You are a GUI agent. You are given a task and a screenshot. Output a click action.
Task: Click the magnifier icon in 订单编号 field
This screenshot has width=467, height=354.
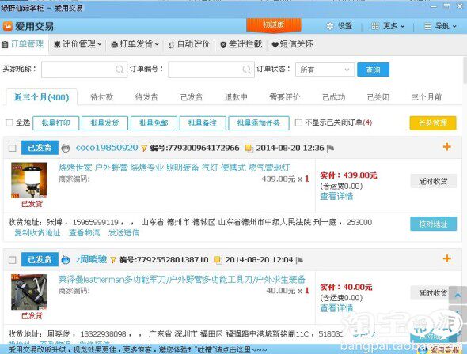(x=247, y=70)
